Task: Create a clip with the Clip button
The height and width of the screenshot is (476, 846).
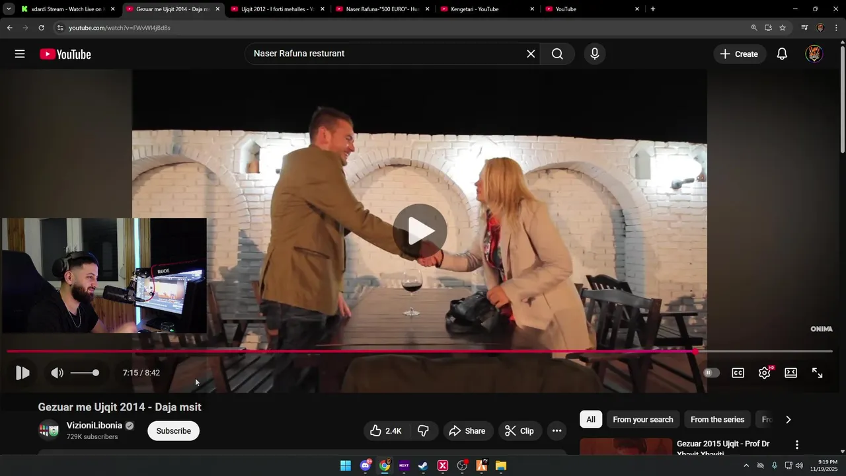Action: point(520,431)
